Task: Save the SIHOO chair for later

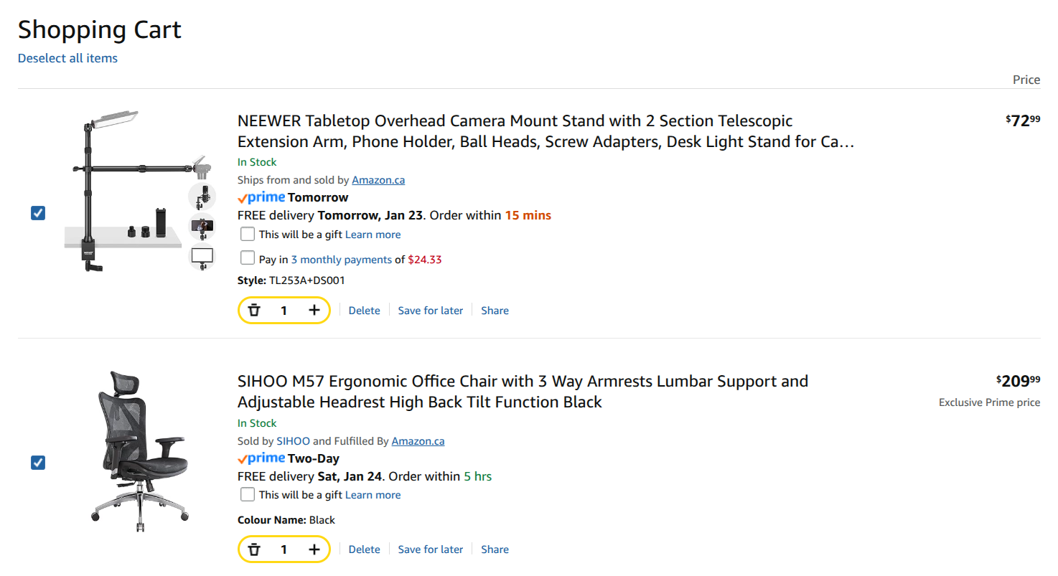Action: 430,549
